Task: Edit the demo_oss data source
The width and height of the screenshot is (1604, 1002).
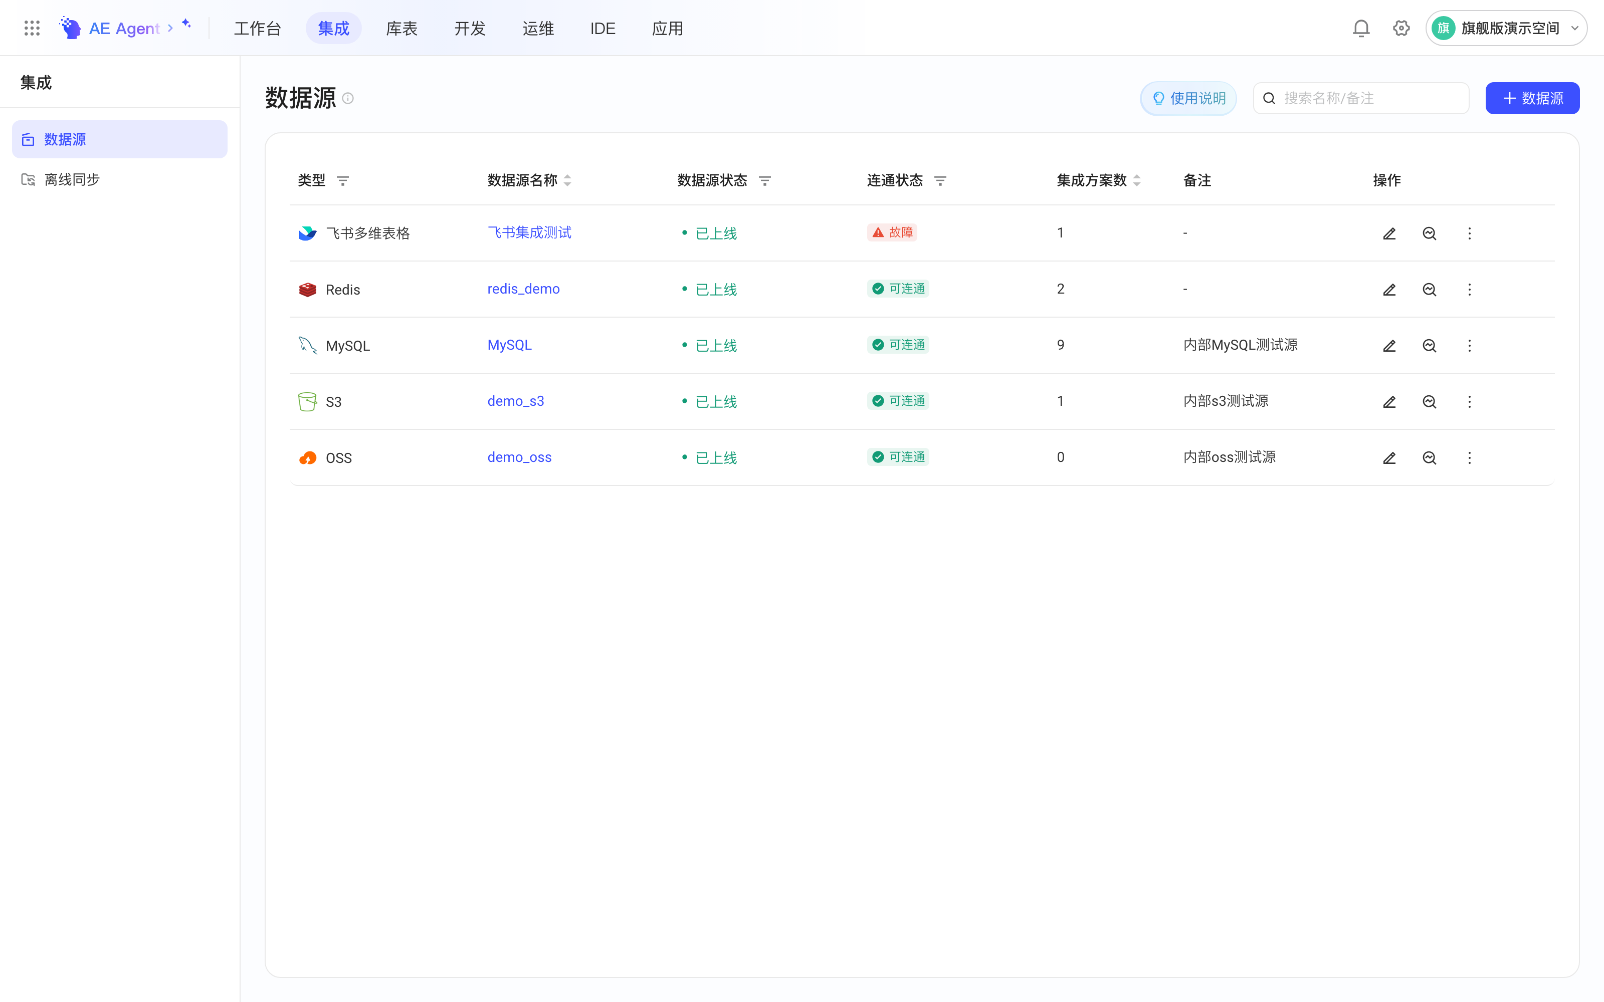Action: coord(1389,458)
